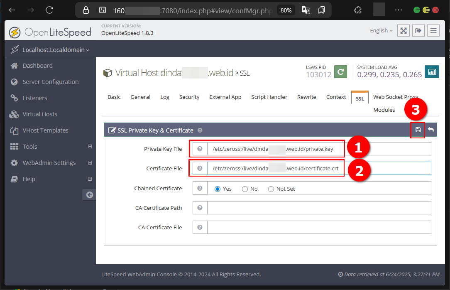The width and height of the screenshot is (450, 290).
Task: Expand the Help submenu plus icon
Action: (90, 179)
